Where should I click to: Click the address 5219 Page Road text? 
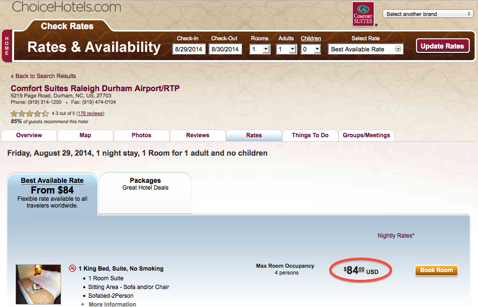(x=61, y=96)
